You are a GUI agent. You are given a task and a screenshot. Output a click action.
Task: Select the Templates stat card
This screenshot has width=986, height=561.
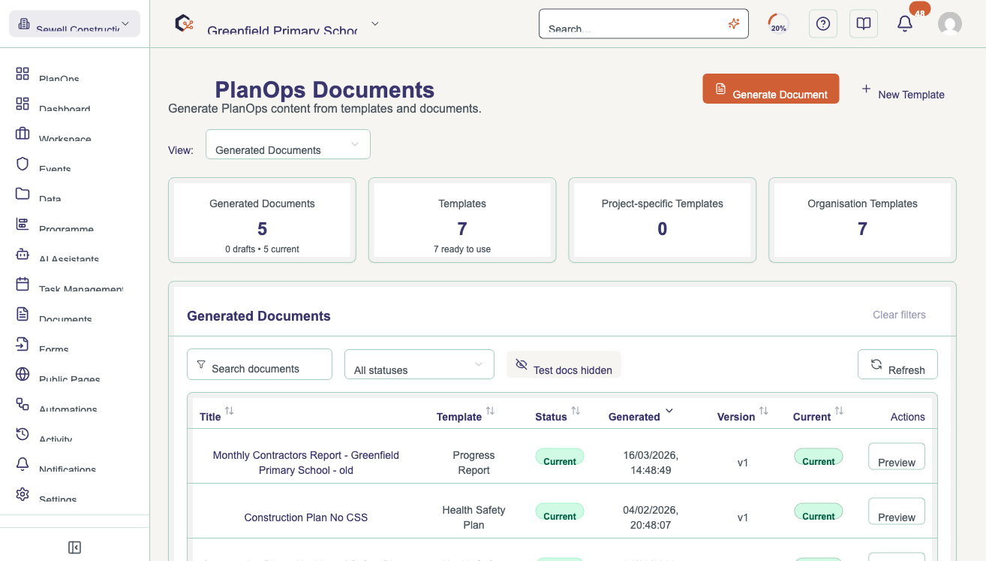tap(462, 220)
